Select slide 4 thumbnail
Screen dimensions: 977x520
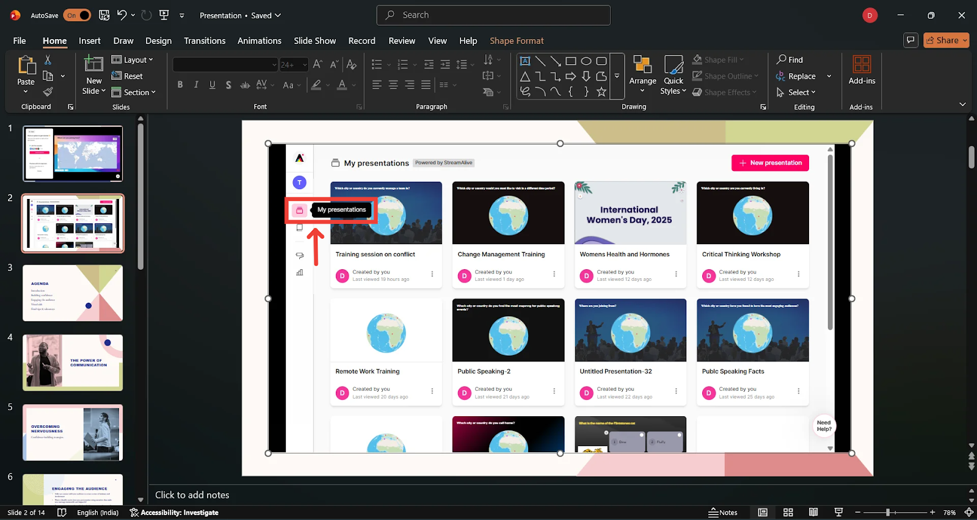73,363
